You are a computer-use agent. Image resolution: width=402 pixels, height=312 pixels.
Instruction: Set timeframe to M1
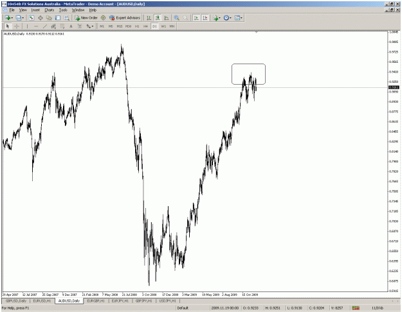(x=102, y=26)
